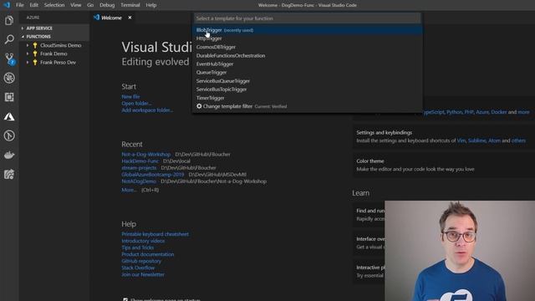
Task: Open recent GlobalAzureBootcamp-2019 folder
Action: click(152, 175)
